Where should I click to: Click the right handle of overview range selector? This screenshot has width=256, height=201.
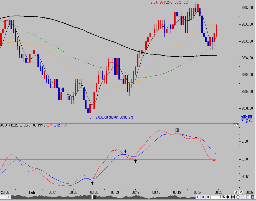point(95,197)
